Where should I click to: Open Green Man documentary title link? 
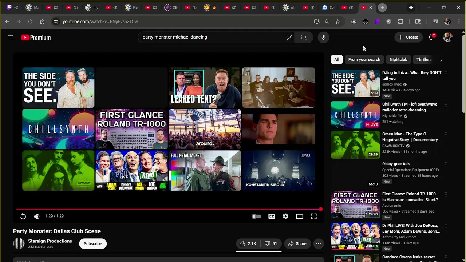click(410, 137)
